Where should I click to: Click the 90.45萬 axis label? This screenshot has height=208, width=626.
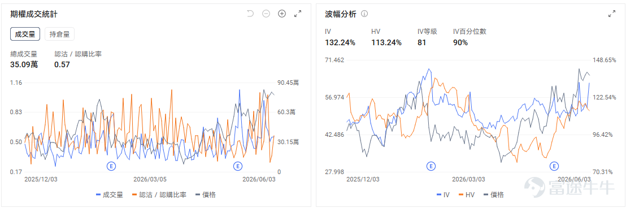(x=288, y=83)
